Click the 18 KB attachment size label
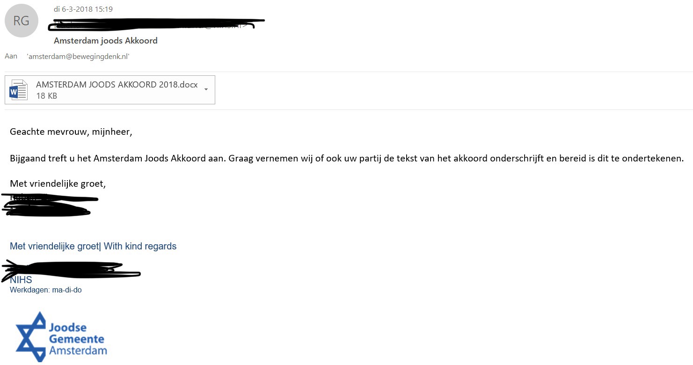This screenshot has width=693, height=365. tap(46, 96)
